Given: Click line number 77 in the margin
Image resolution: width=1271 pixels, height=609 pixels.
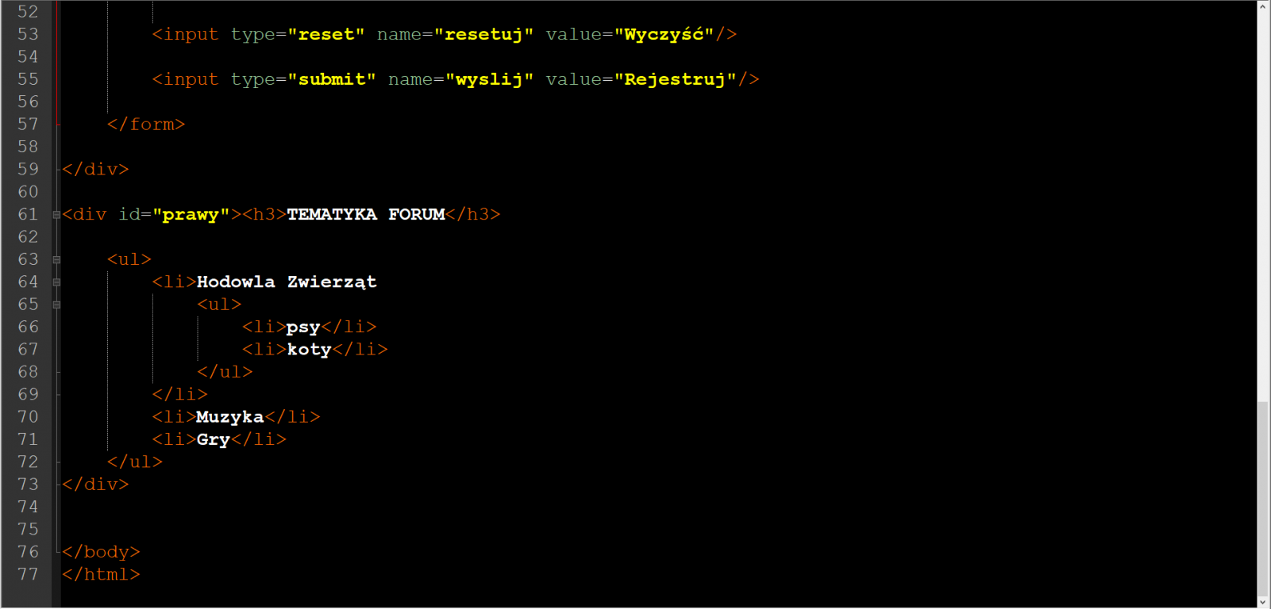Looking at the screenshot, I should (x=28, y=574).
